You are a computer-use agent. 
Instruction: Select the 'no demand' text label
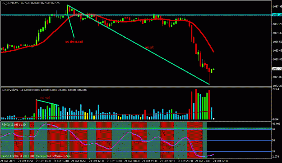[74, 41]
